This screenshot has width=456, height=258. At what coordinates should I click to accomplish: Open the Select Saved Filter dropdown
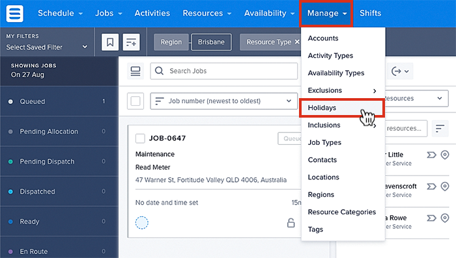47,47
